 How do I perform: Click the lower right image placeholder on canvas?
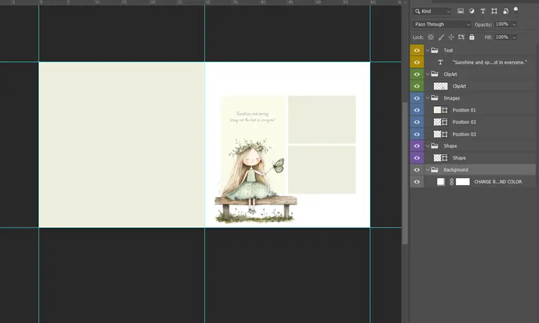coord(322,170)
